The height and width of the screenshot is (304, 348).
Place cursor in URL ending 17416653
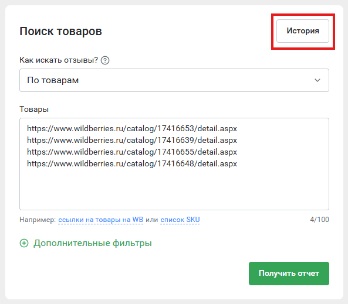click(132, 128)
